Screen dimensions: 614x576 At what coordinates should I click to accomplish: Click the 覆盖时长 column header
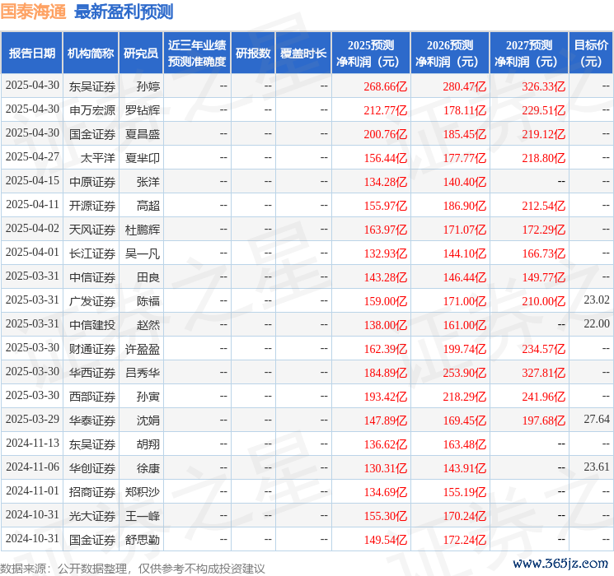click(x=303, y=53)
